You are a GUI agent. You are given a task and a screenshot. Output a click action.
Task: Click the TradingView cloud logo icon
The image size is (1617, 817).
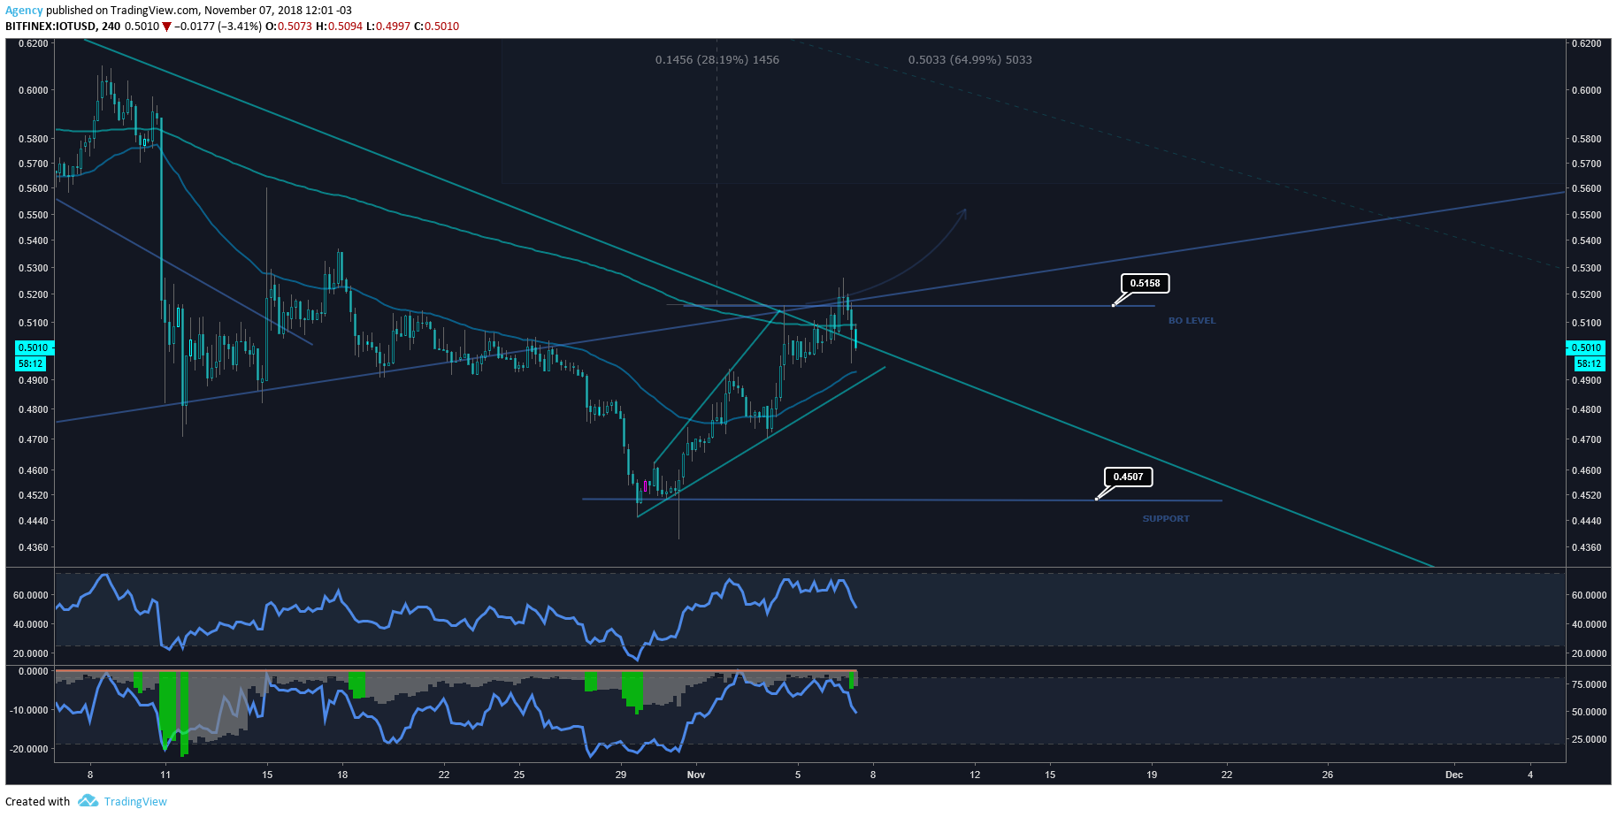point(88,801)
